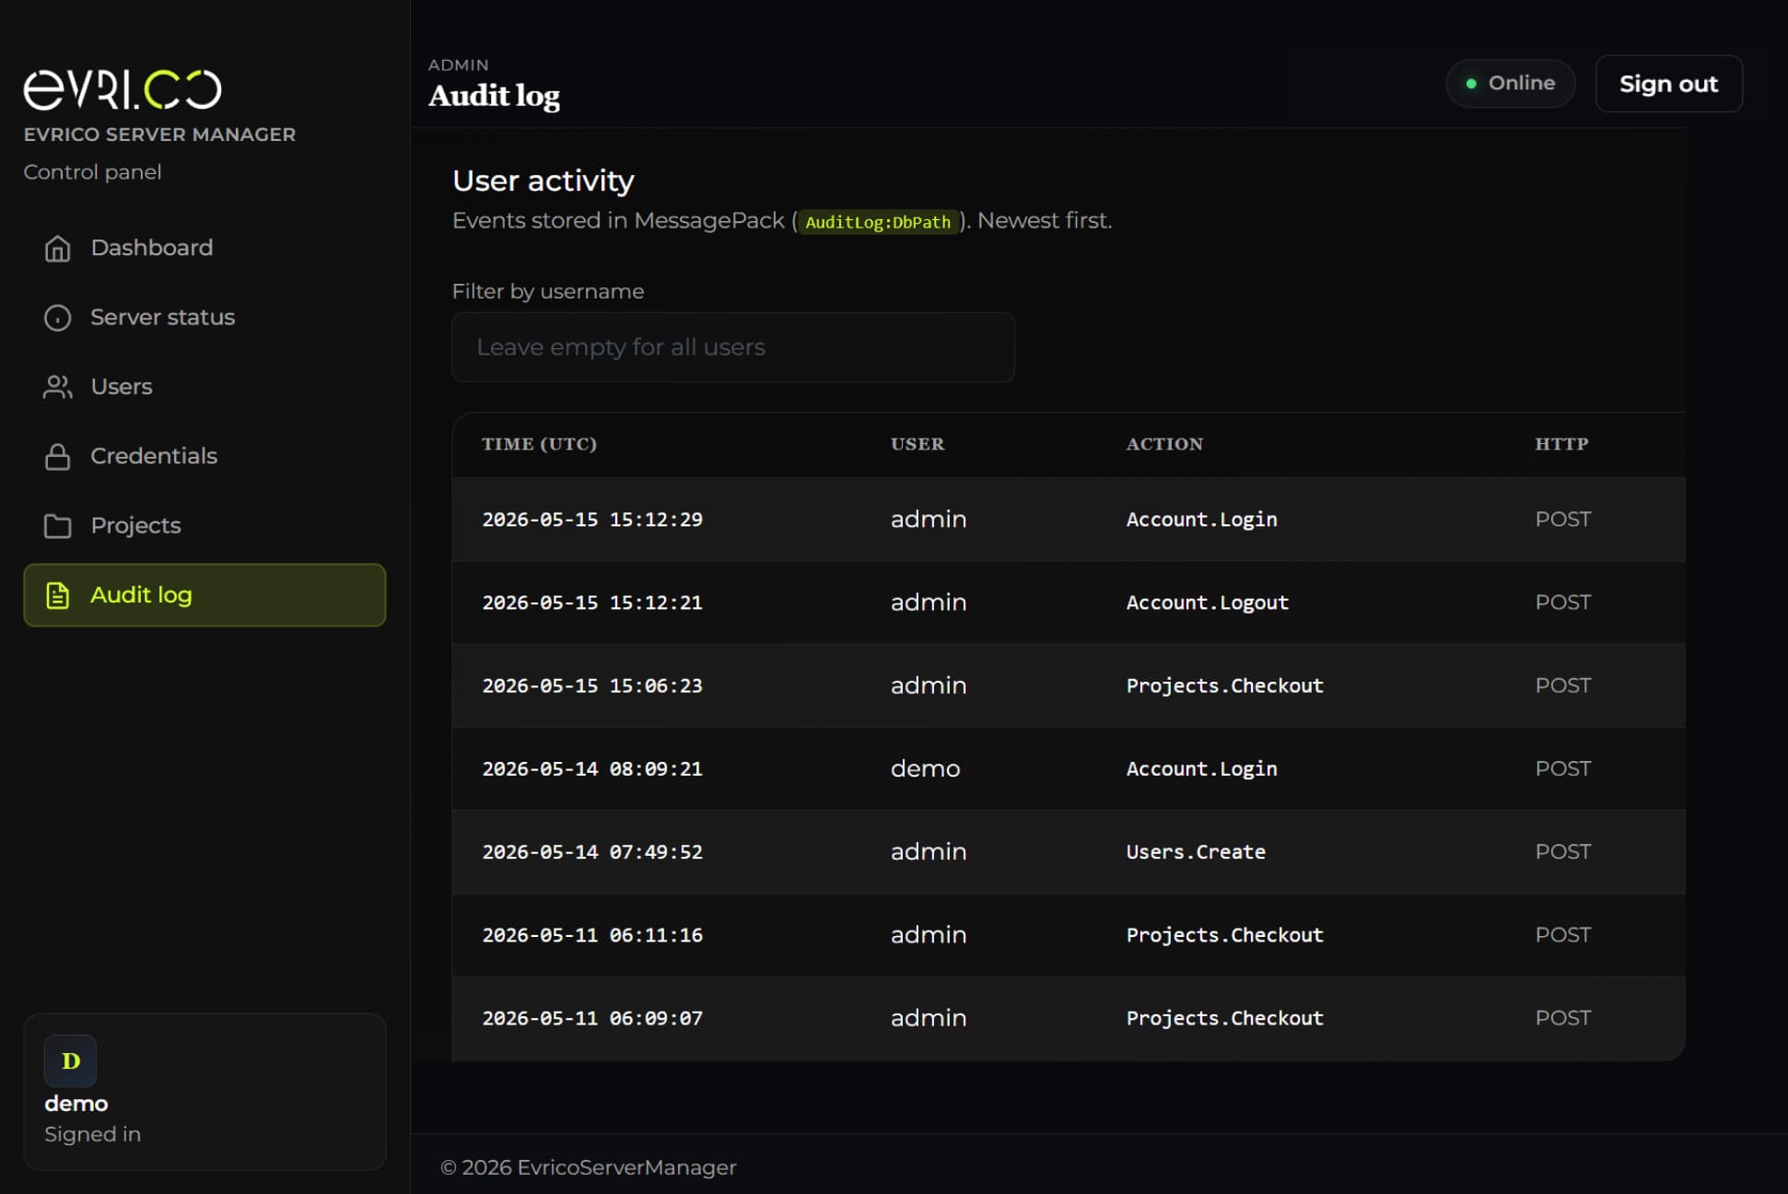Click the © 2026 EvricoServerManager footer text
The width and height of the screenshot is (1788, 1194).
click(x=589, y=1168)
